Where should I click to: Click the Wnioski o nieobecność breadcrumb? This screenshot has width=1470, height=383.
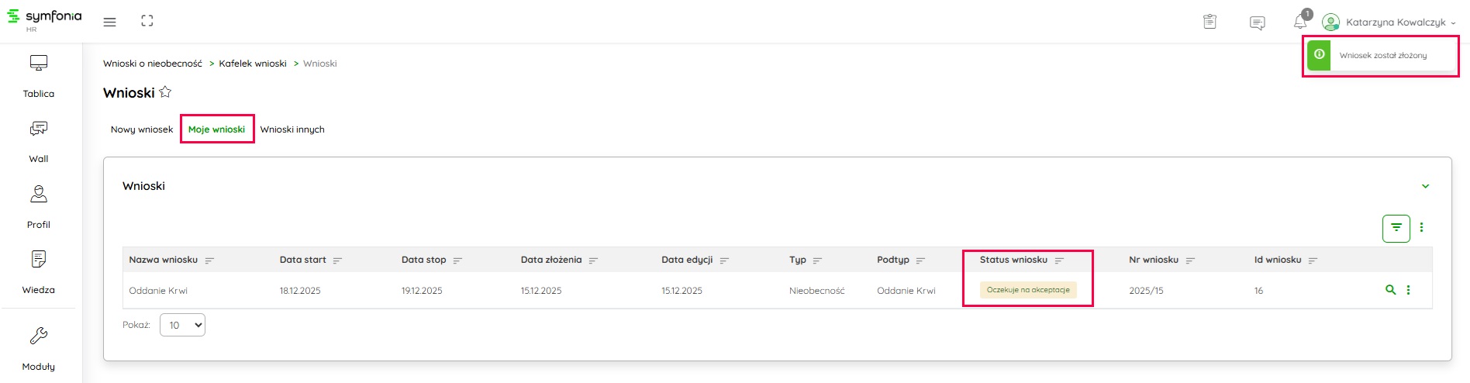point(153,64)
